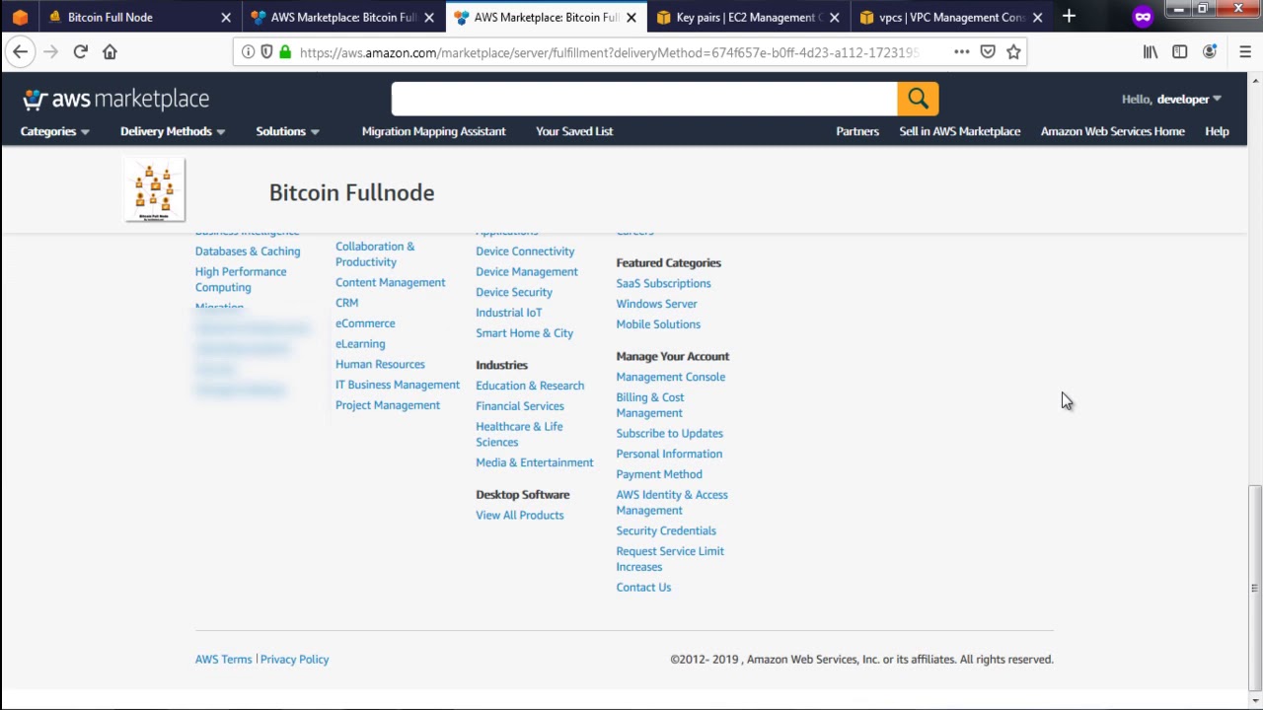Open the AWS Terms footer link

point(224,660)
